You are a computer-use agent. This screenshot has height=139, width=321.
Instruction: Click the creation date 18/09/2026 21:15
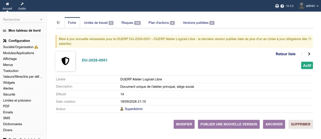pyautogui.click(x=133, y=102)
